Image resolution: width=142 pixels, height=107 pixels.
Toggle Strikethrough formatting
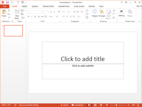tap(42, 17)
